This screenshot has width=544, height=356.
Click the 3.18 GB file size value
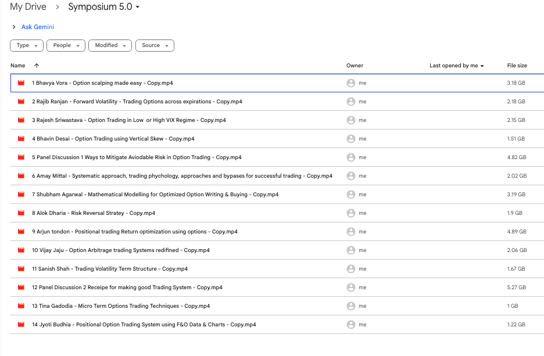516,83
